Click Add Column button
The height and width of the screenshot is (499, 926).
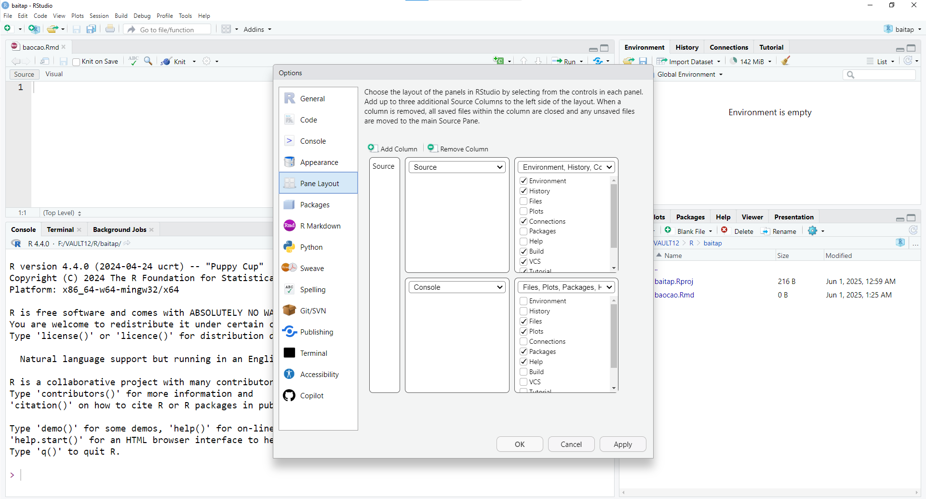(x=393, y=148)
